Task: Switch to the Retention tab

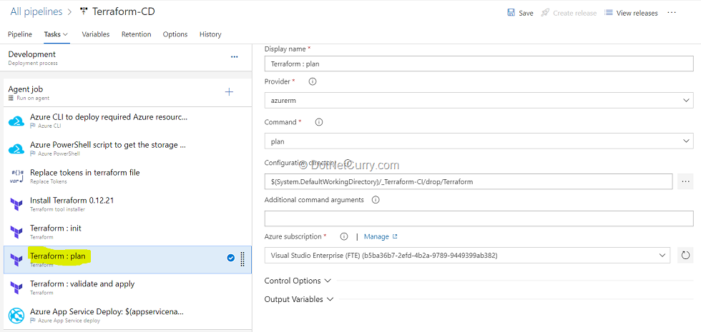Action: (x=137, y=34)
